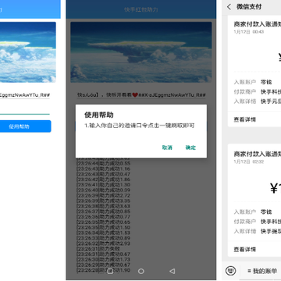
Task: Click 确定 in the 使用帮助 dialog
Action: click(x=190, y=148)
